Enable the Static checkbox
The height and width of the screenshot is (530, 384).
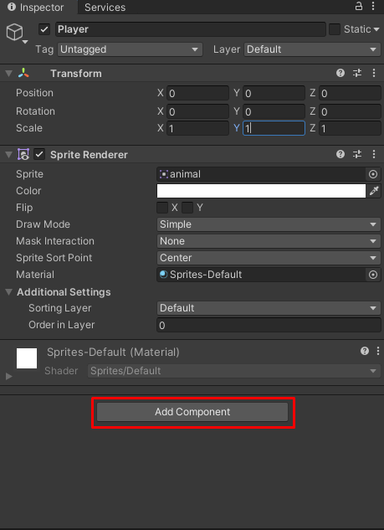335,29
